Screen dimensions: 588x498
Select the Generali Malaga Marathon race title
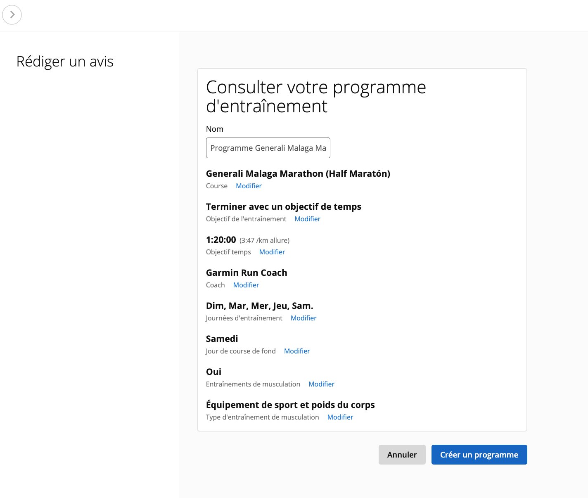click(298, 173)
